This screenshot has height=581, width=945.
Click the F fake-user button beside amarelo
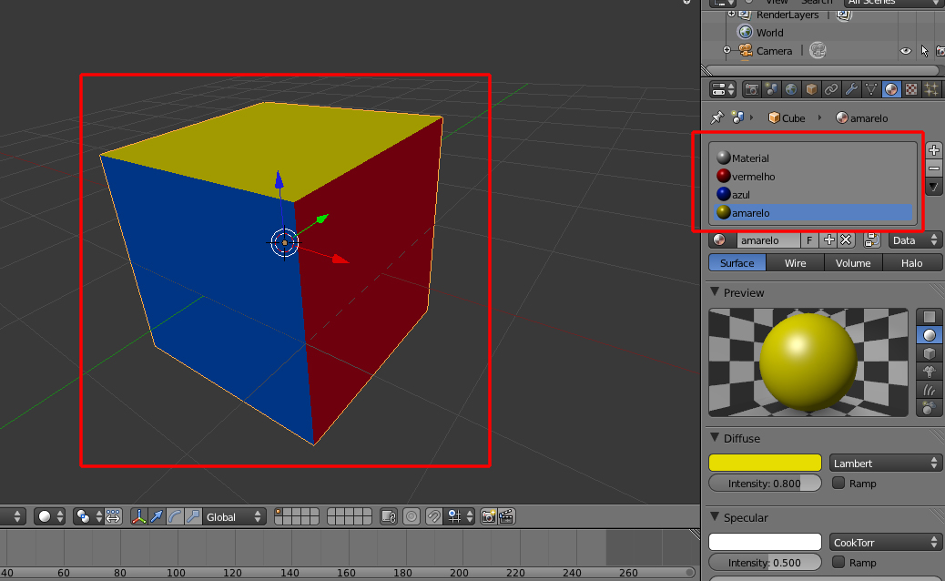[x=808, y=240]
